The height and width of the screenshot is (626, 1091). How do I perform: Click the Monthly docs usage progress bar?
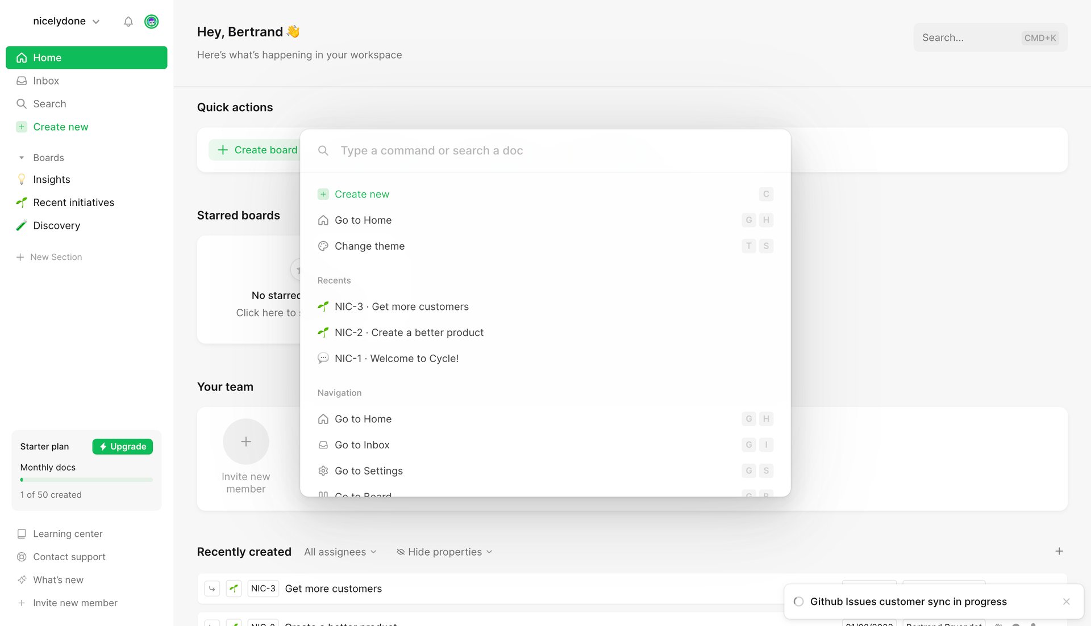pyautogui.click(x=86, y=480)
